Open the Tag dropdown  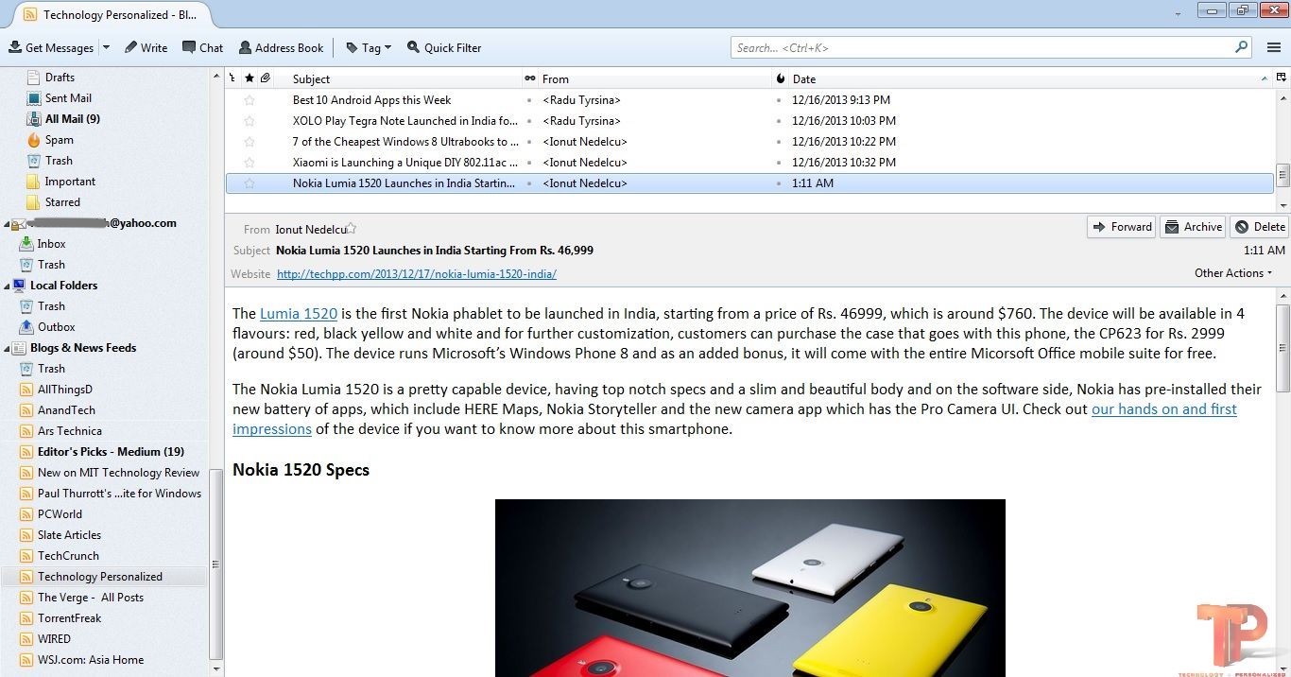(369, 47)
